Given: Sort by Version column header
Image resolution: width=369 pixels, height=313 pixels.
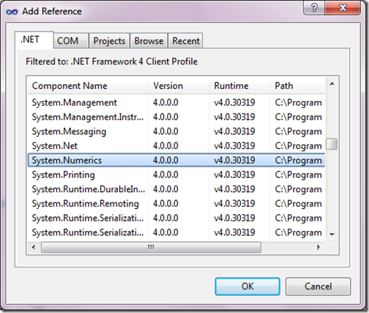Looking at the screenshot, I should (x=179, y=86).
